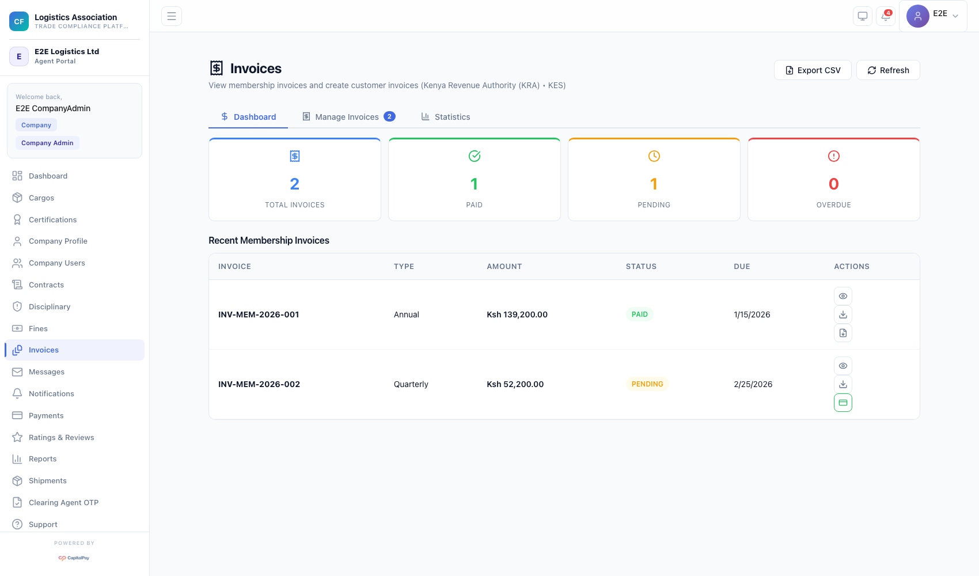Open Cargos from the sidebar

pos(41,198)
